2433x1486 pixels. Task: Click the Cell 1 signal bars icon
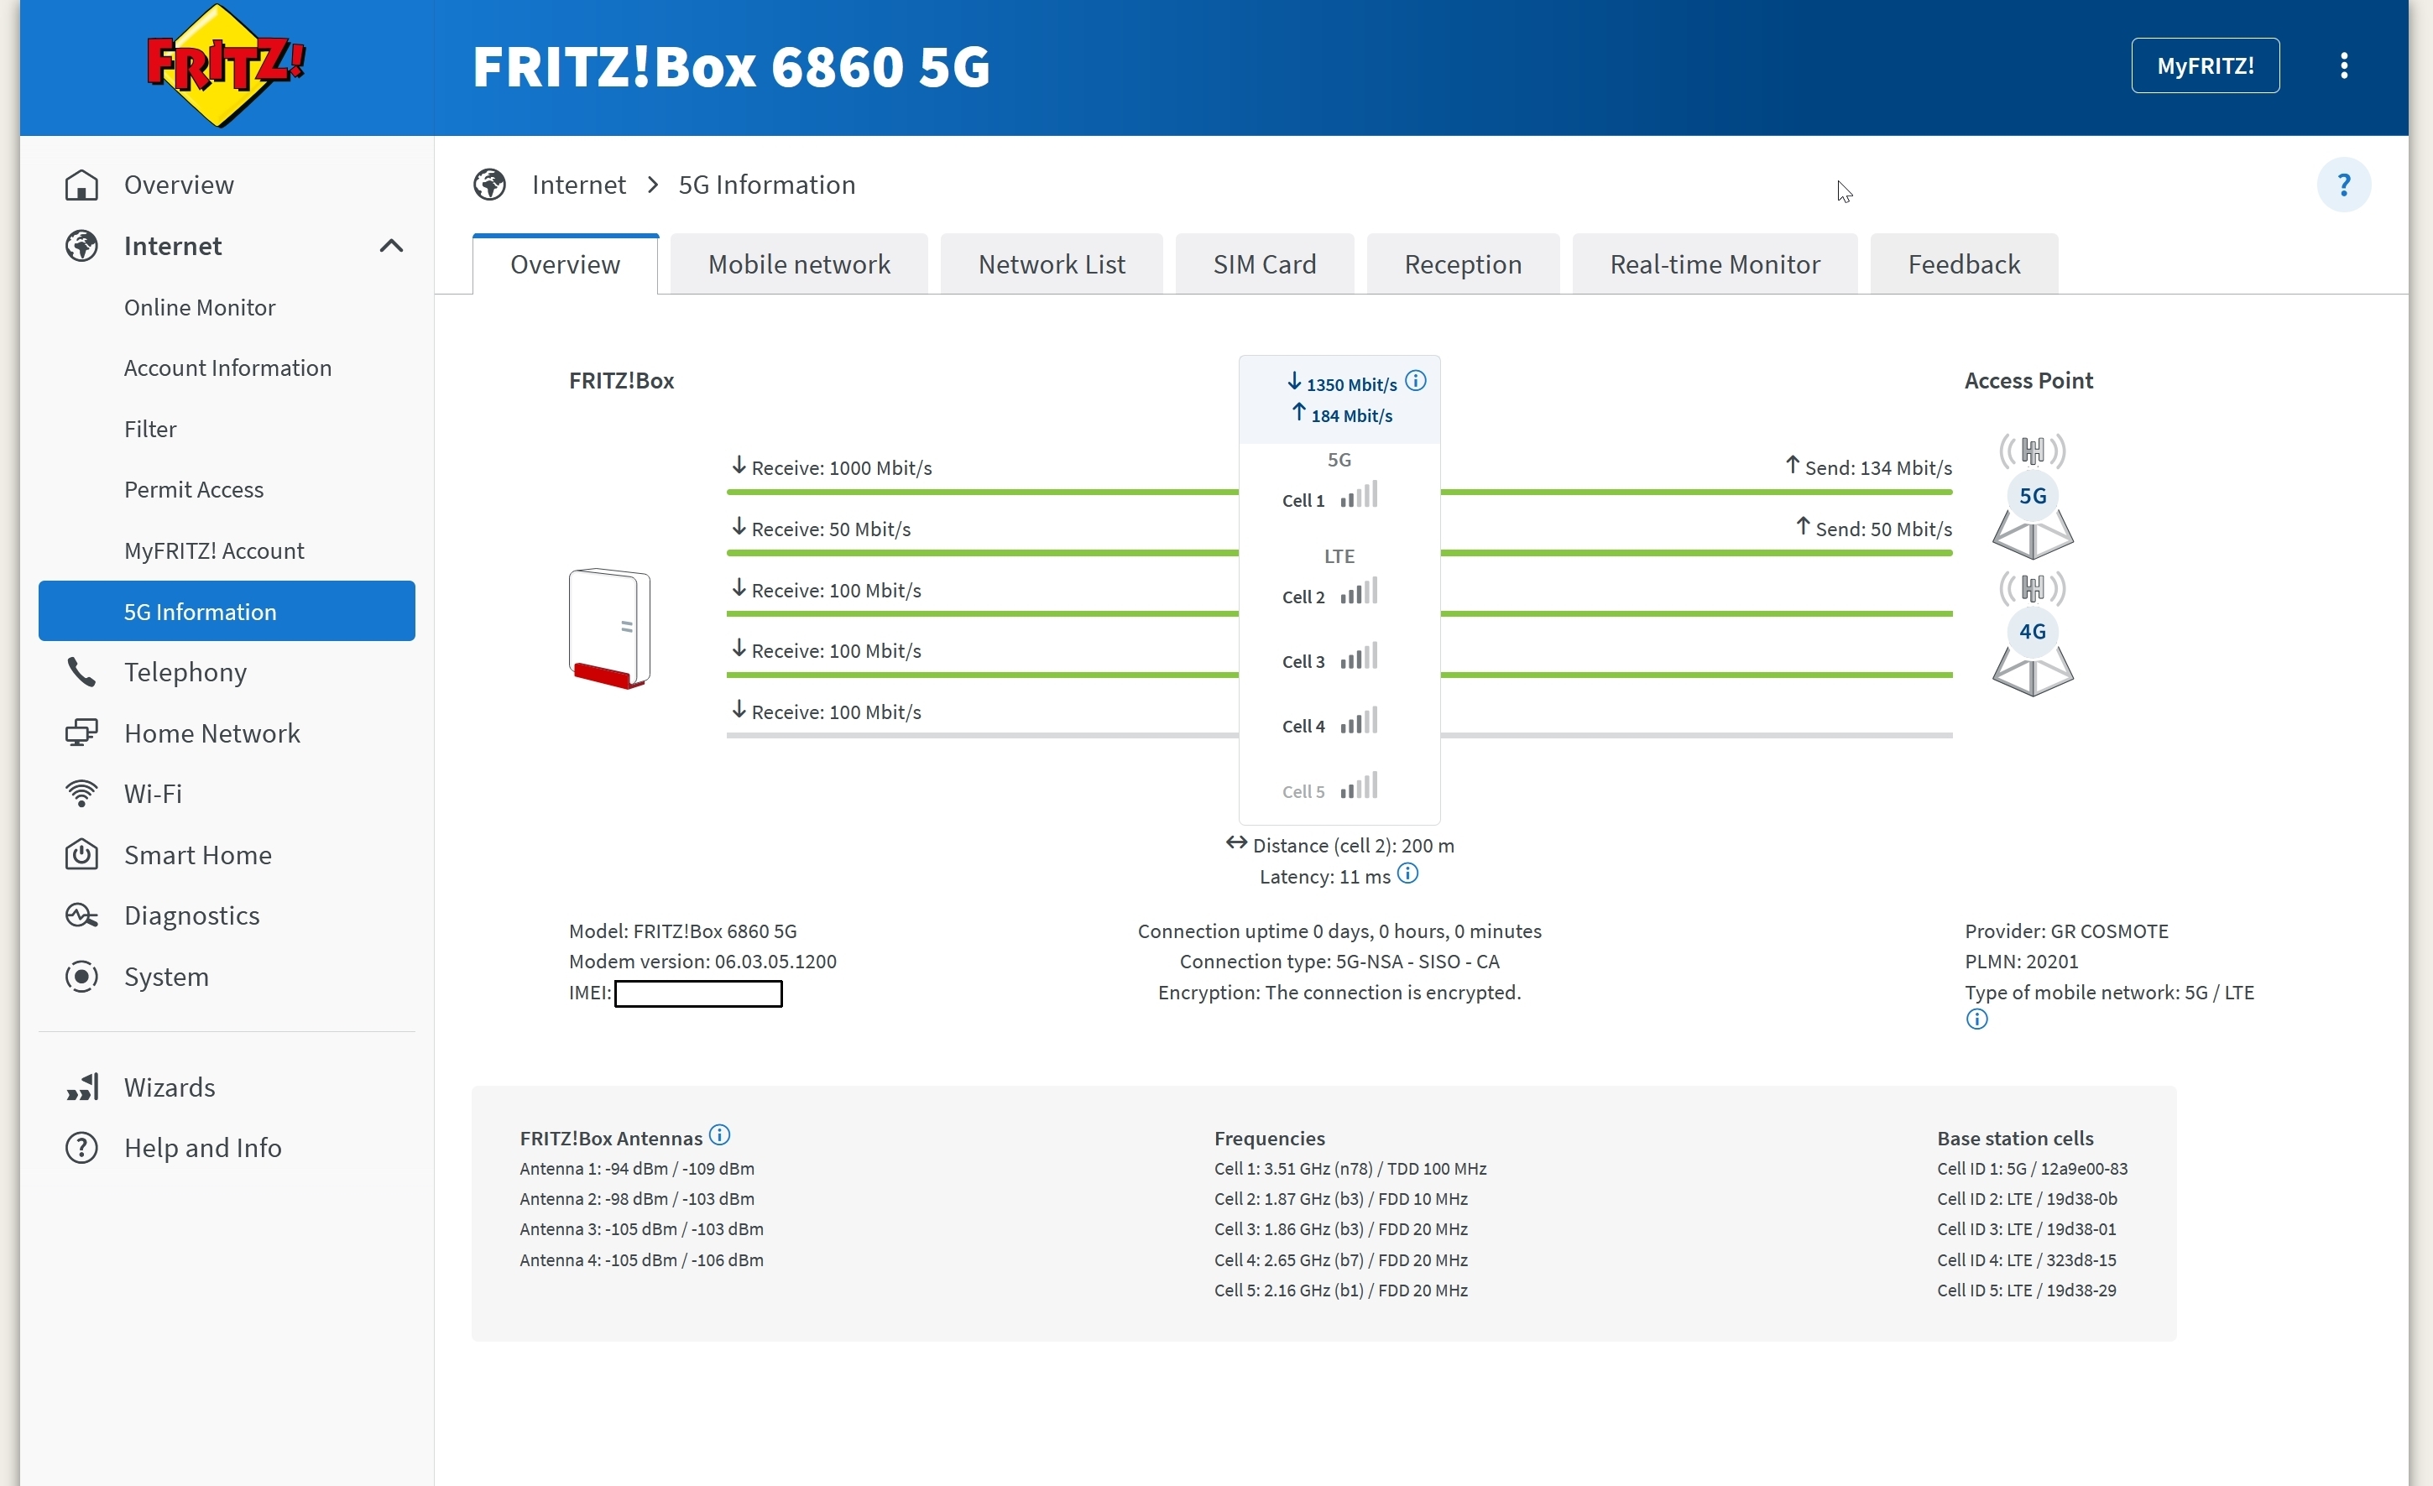point(1359,496)
